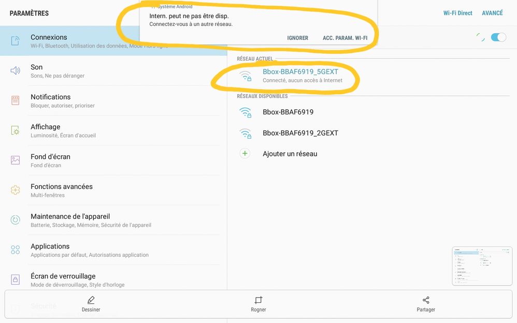
Task: Connect to Bbox-BBAF6919 network
Action: [x=372, y=112]
